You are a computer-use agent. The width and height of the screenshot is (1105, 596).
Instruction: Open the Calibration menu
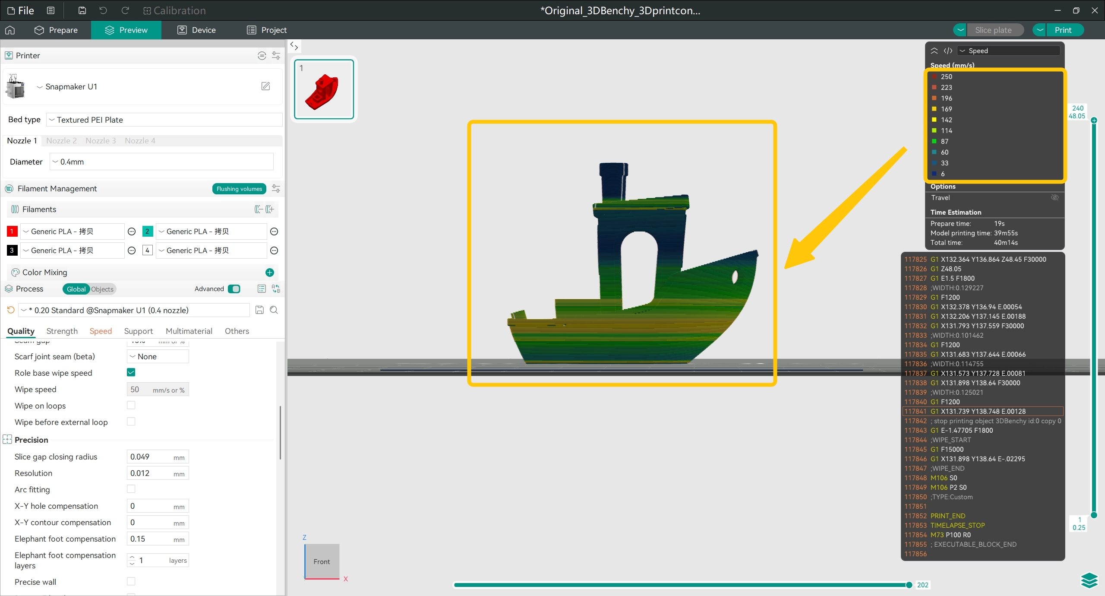pyautogui.click(x=174, y=10)
